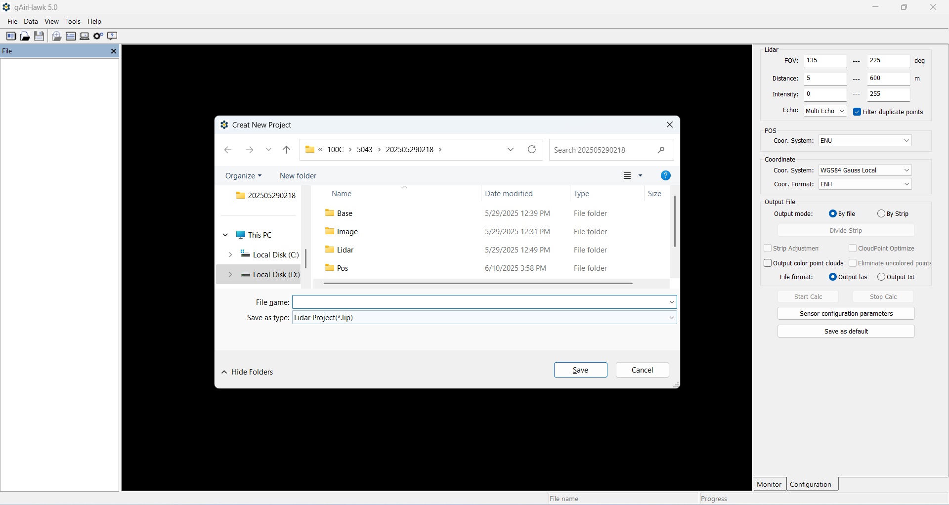Click the Save button in the dialog
Screen dimensions: 949x505
(580, 370)
